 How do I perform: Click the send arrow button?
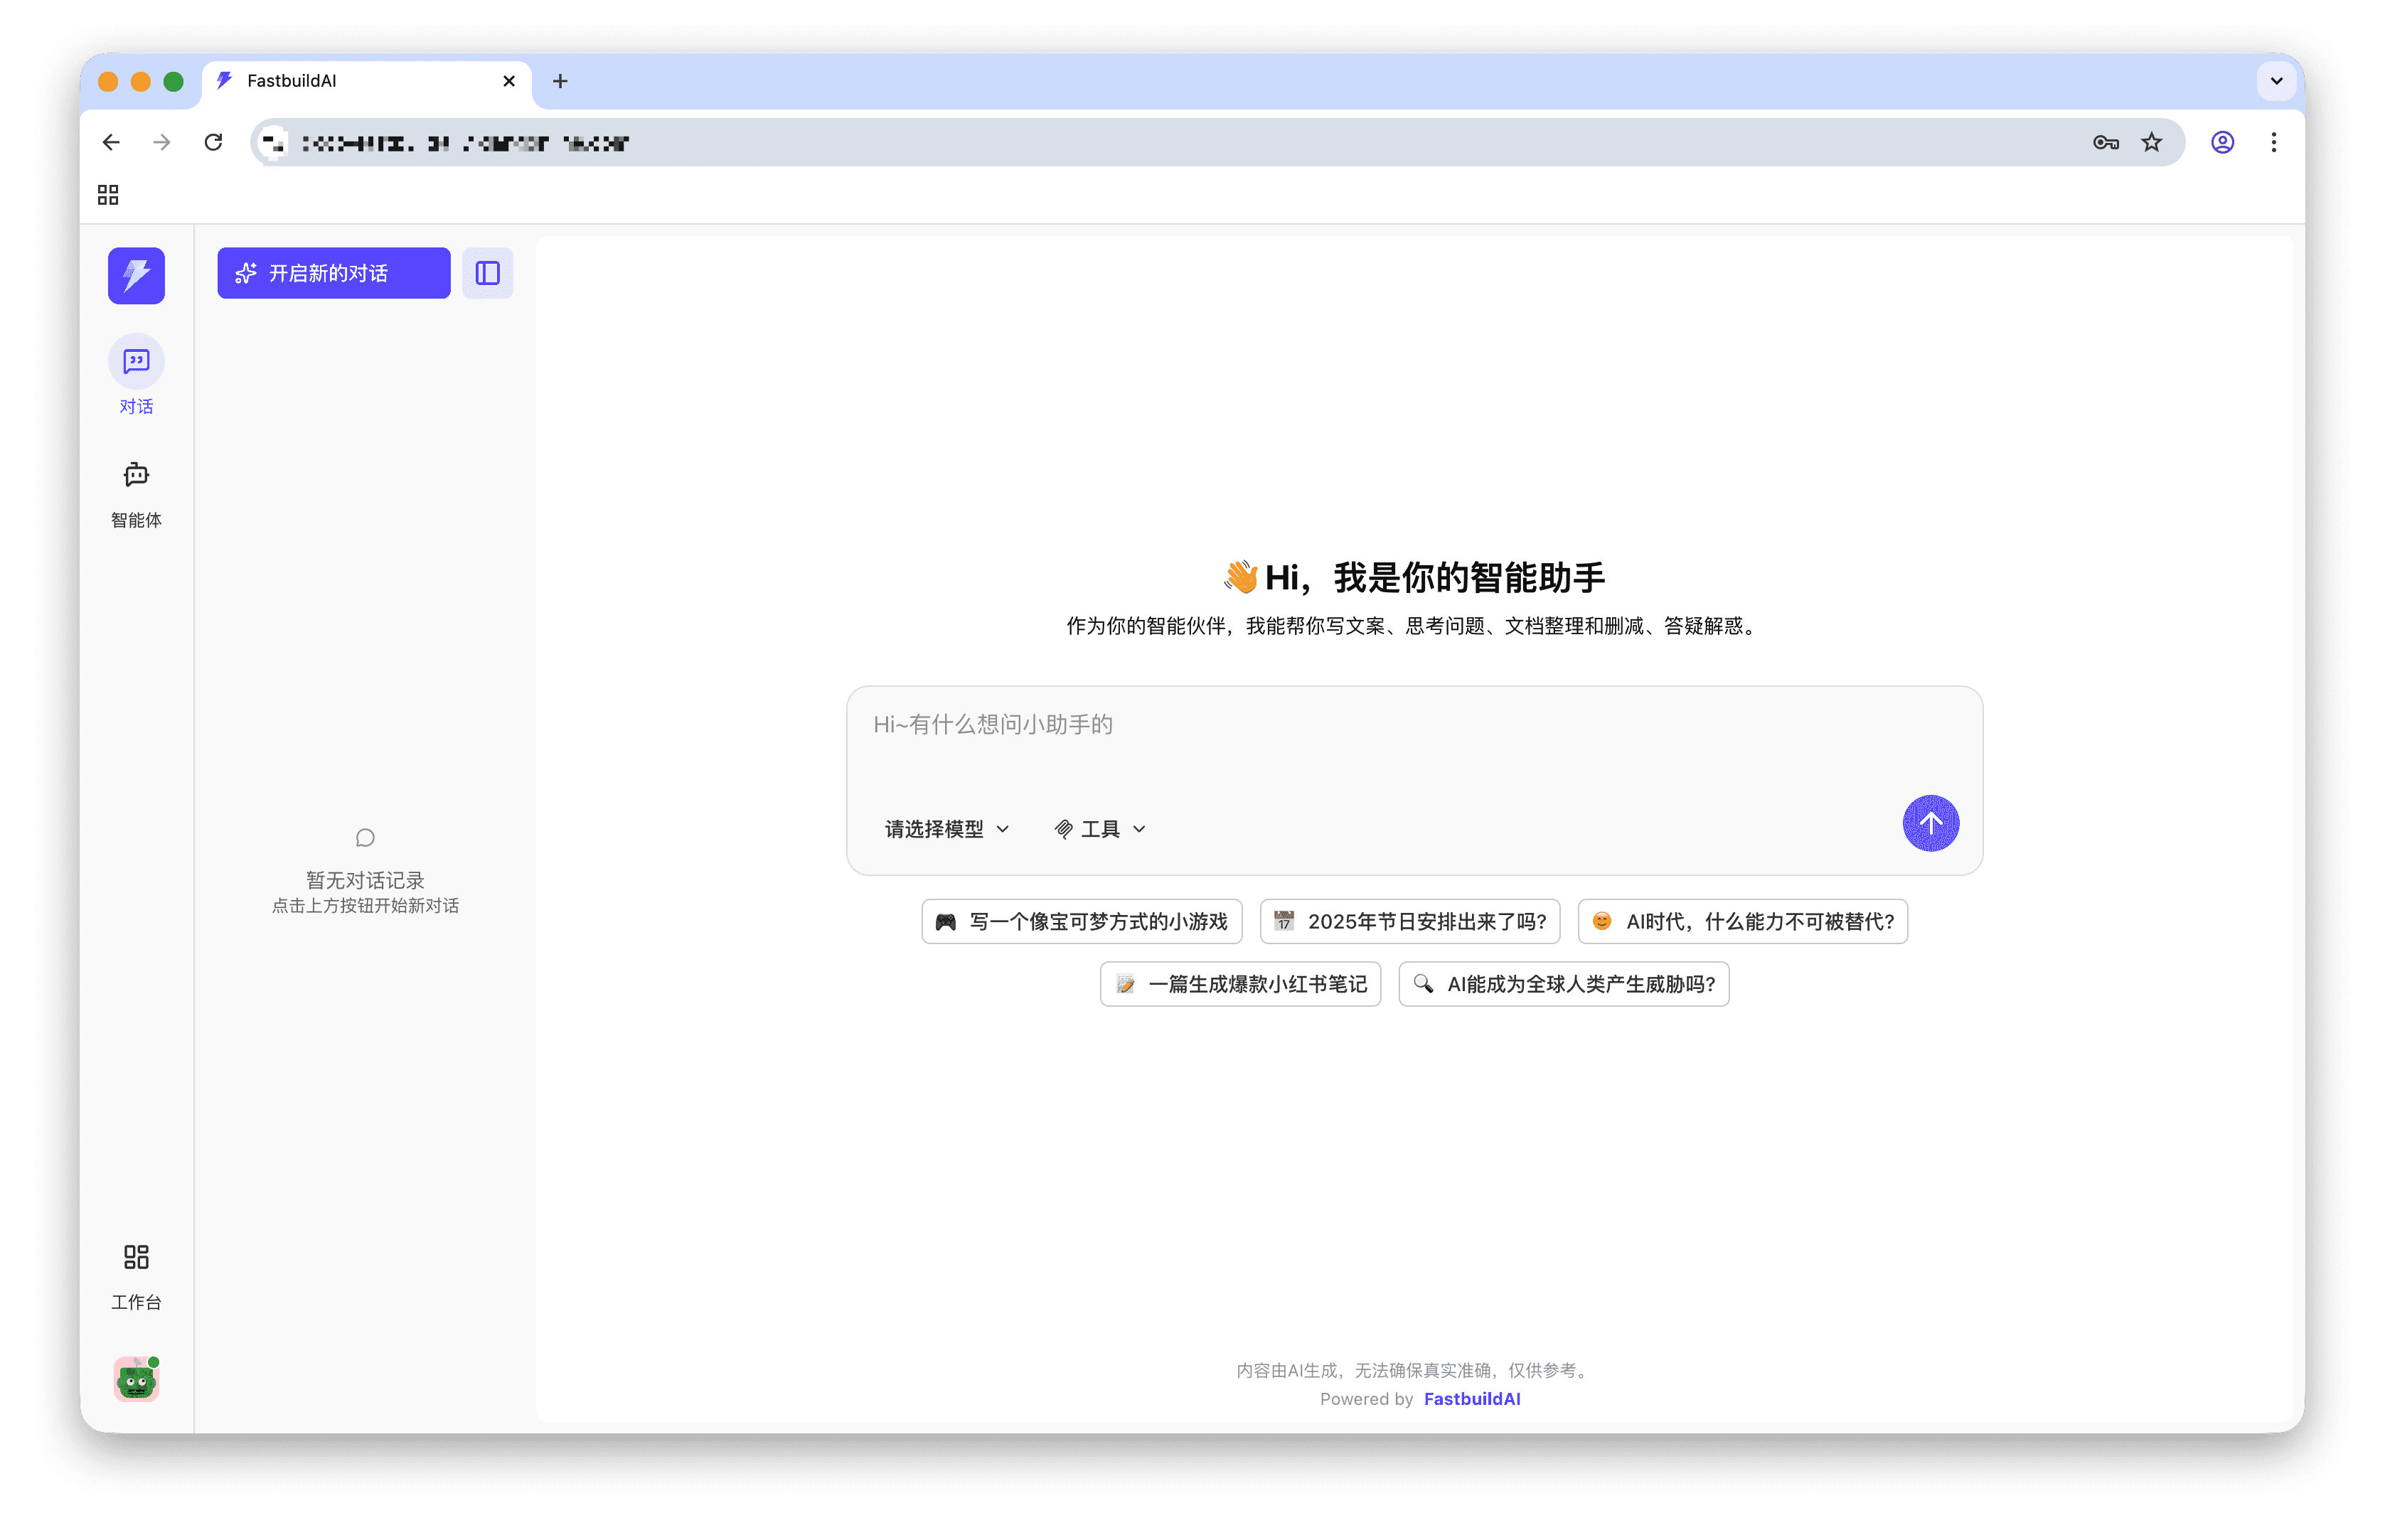tap(1930, 823)
